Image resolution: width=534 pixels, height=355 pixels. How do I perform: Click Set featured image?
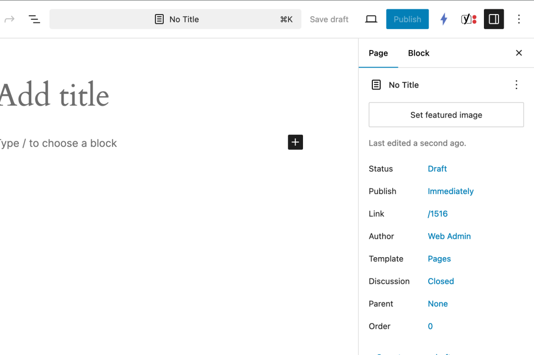(x=446, y=115)
